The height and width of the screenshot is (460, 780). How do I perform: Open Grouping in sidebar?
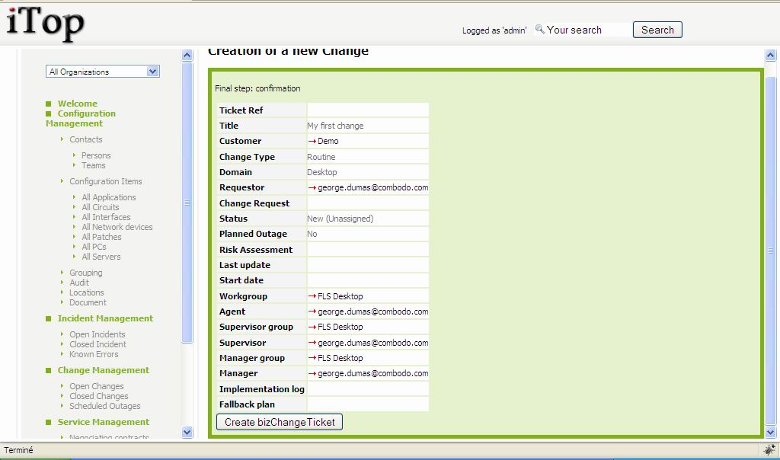pyautogui.click(x=85, y=273)
